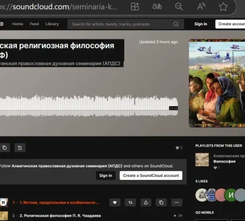Open the green И liker avatar
Image resolution: width=245 pixels, height=221 pixels.
[231, 195]
